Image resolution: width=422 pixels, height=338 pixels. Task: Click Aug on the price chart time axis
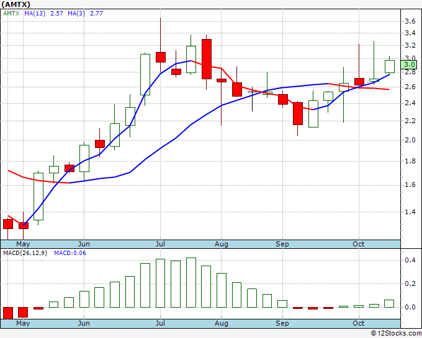pos(221,245)
